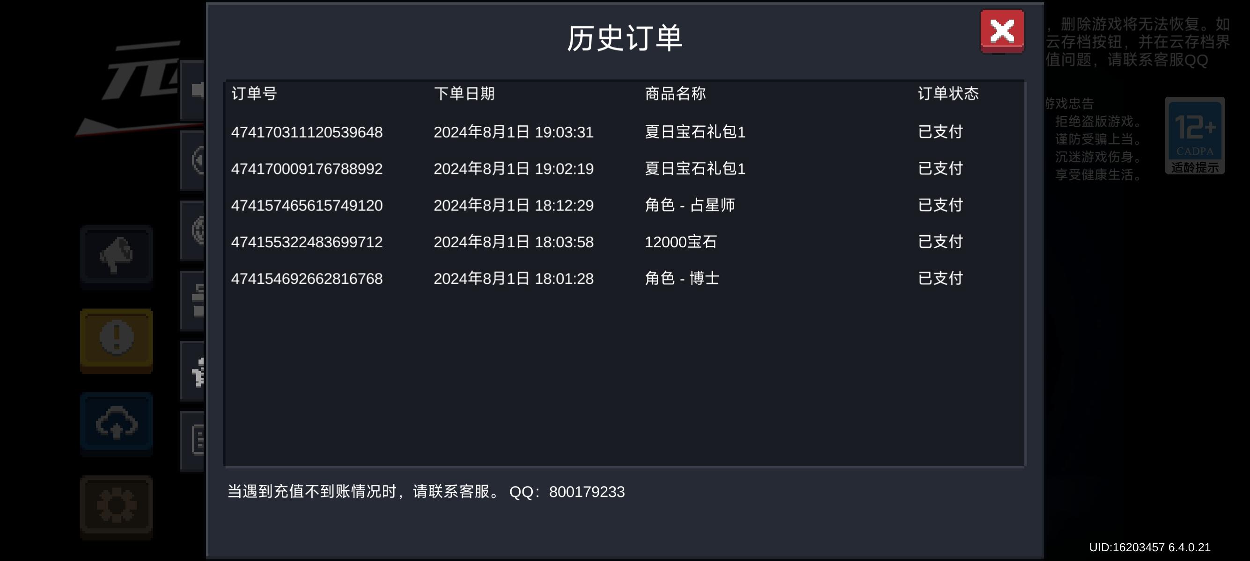Open the cloud save upload icon

[x=117, y=424]
